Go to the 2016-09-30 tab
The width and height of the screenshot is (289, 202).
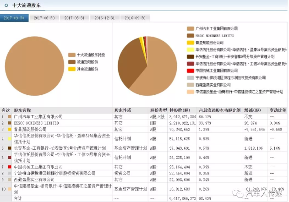click(x=135, y=18)
